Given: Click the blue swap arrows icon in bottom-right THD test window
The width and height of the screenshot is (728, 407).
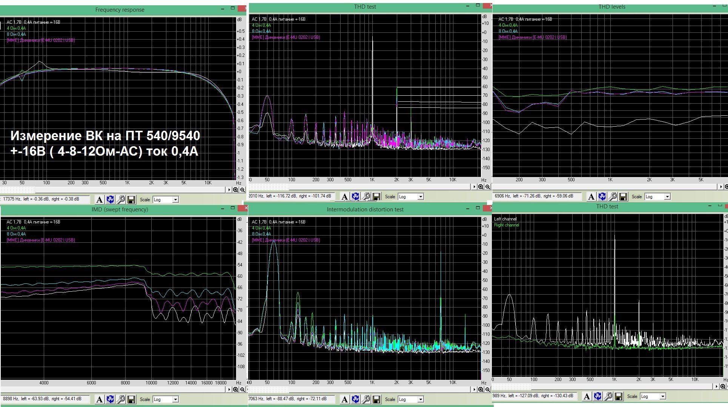Looking at the screenshot, I should 597,396.
